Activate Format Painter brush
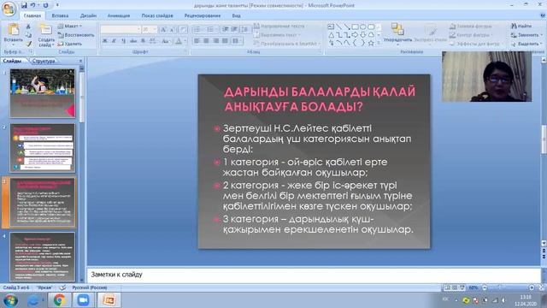The image size is (547, 308). 28,44
